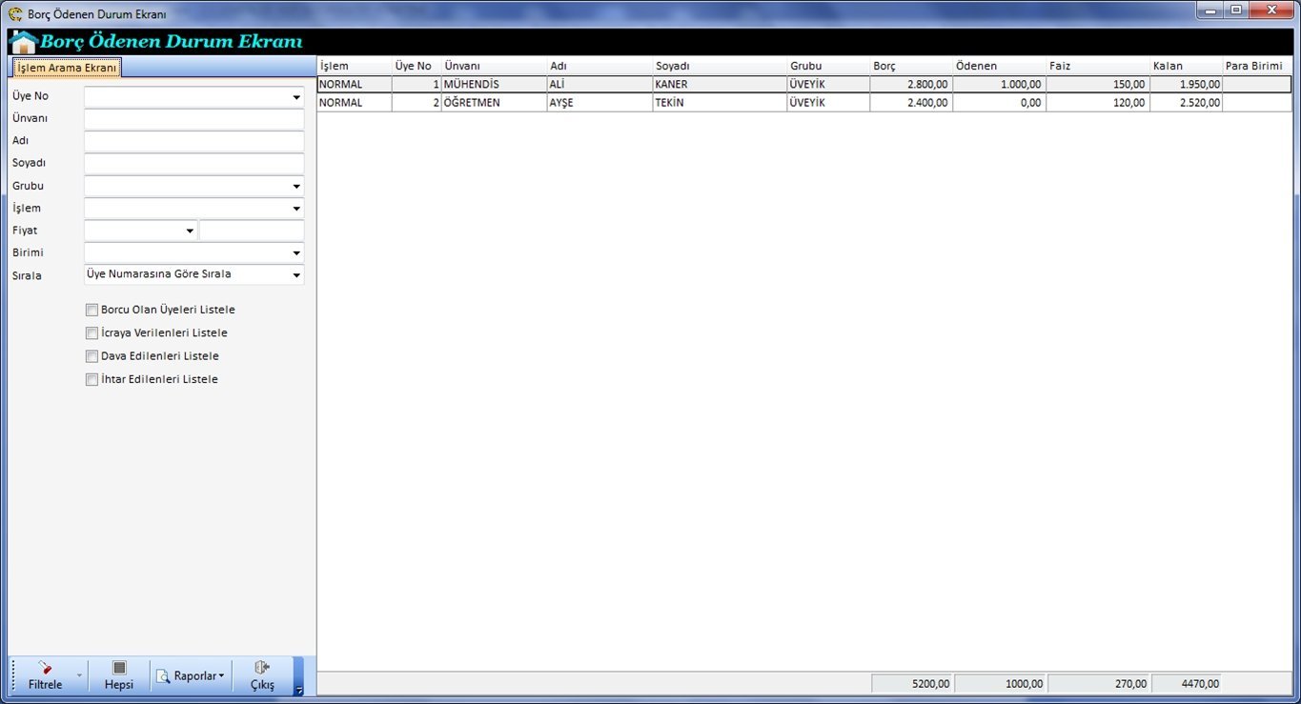This screenshot has width=1301, height=704.
Task: Click the Hepsi show-all icon
Action: pos(119,669)
